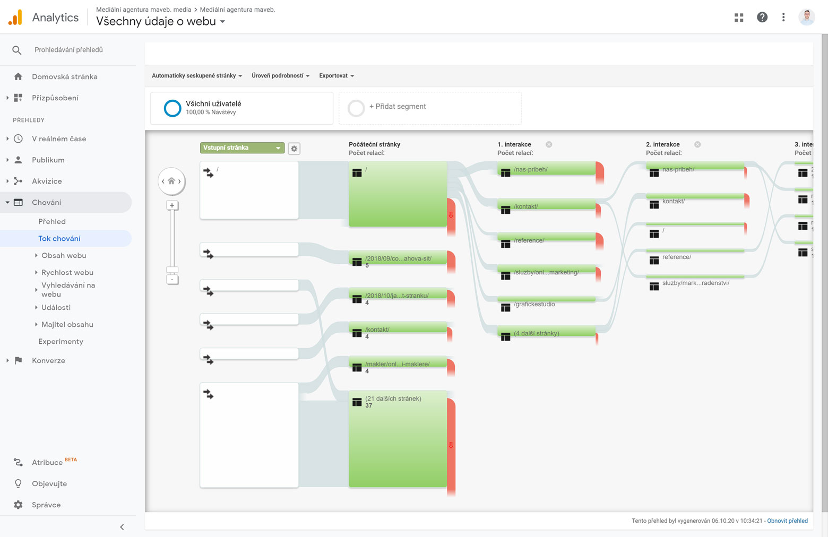Pan flow right with the navigator arrow
The height and width of the screenshot is (537, 828).
tap(180, 181)
